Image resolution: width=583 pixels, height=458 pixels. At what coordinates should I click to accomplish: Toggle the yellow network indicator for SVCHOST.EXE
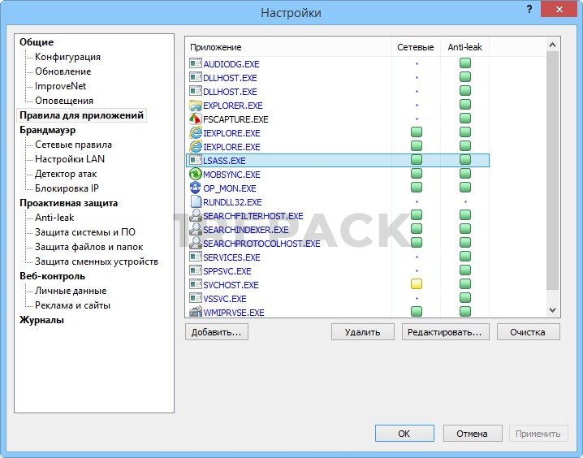click(417, 285)
